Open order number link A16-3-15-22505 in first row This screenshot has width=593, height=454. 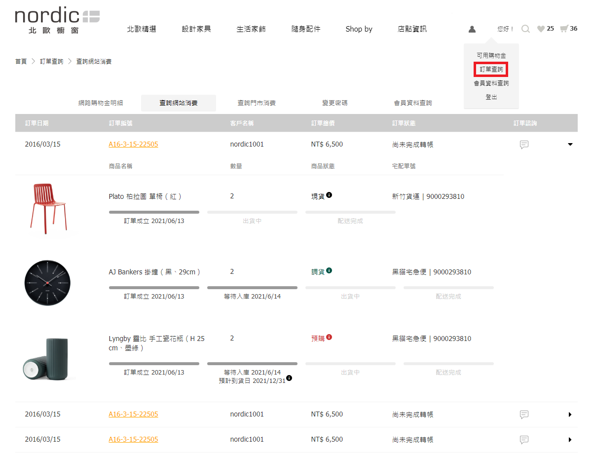point(133,145)
